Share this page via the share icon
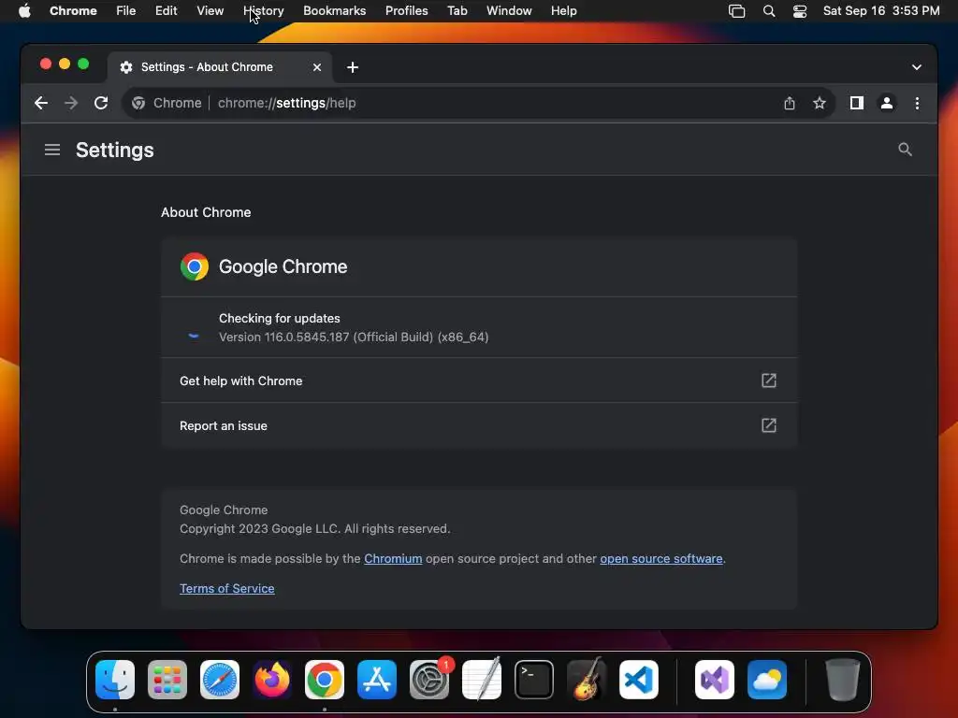 pyautogui.click(x=790, y=103)
